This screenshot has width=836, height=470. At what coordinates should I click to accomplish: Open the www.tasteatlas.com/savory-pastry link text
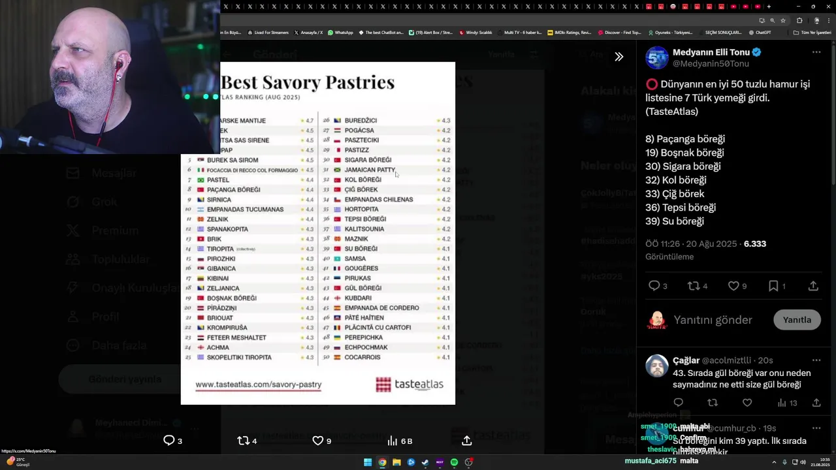pyautogui.click(x=259, y=384)
